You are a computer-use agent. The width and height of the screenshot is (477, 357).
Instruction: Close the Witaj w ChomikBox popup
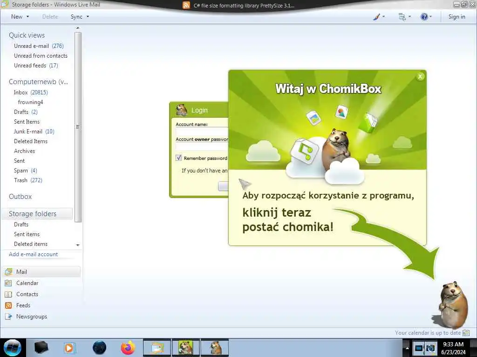[420, 77]
